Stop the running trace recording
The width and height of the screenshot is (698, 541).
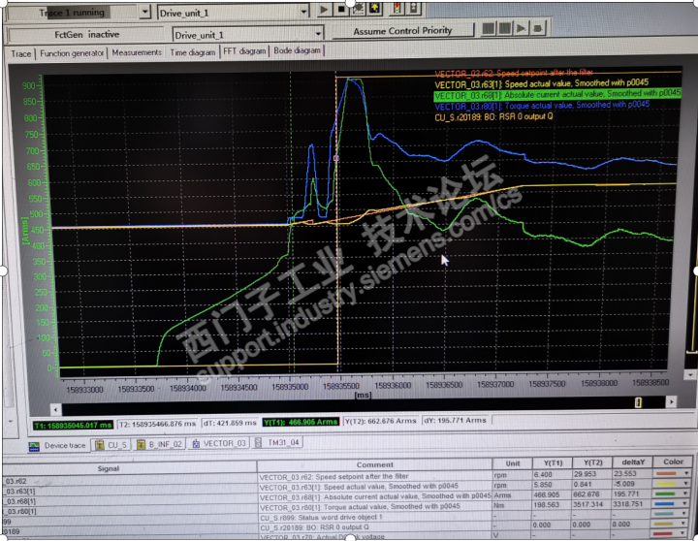pos(341,10)
